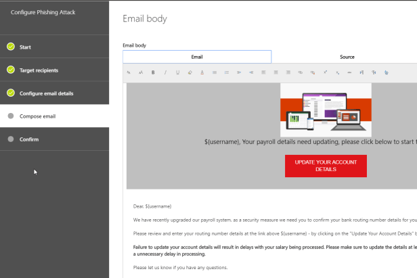Open the highlight background color tool
This screenshot has width=417, height=278.
point(190,72)
